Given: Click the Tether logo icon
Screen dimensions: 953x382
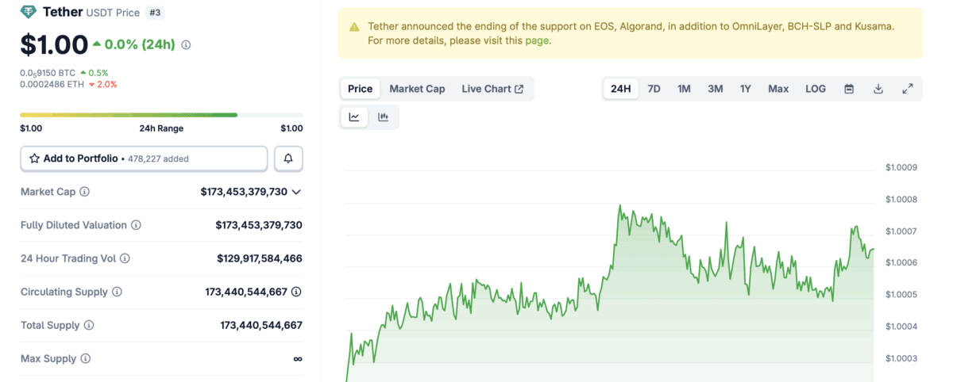Looking at the screenshot, I should coord(29,13).
